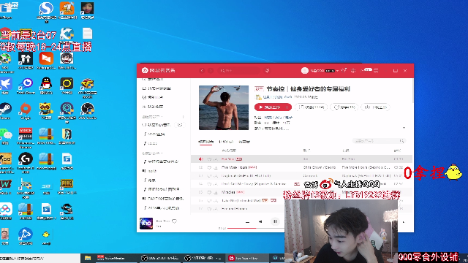Open the Miracles song title

(228, 192)
